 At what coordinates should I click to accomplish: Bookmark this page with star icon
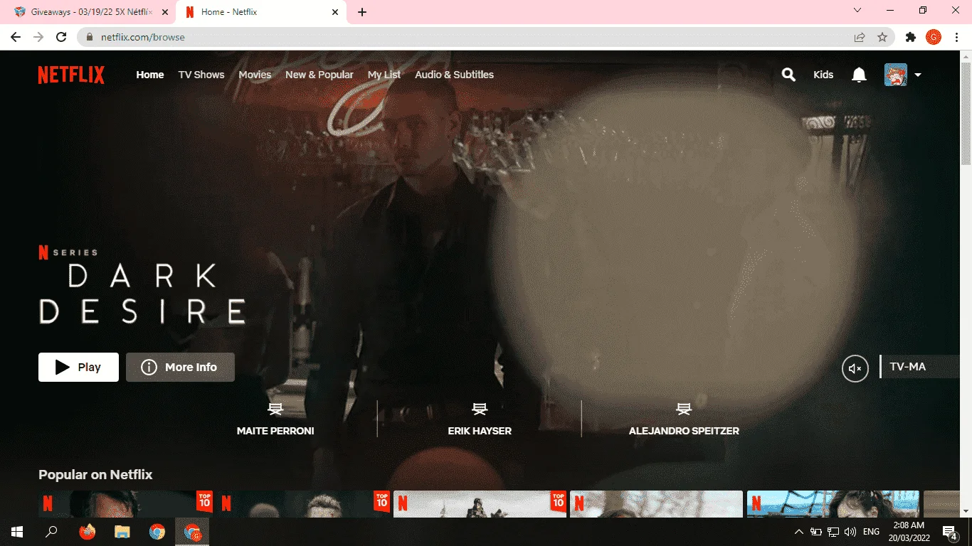click(882, 37)
